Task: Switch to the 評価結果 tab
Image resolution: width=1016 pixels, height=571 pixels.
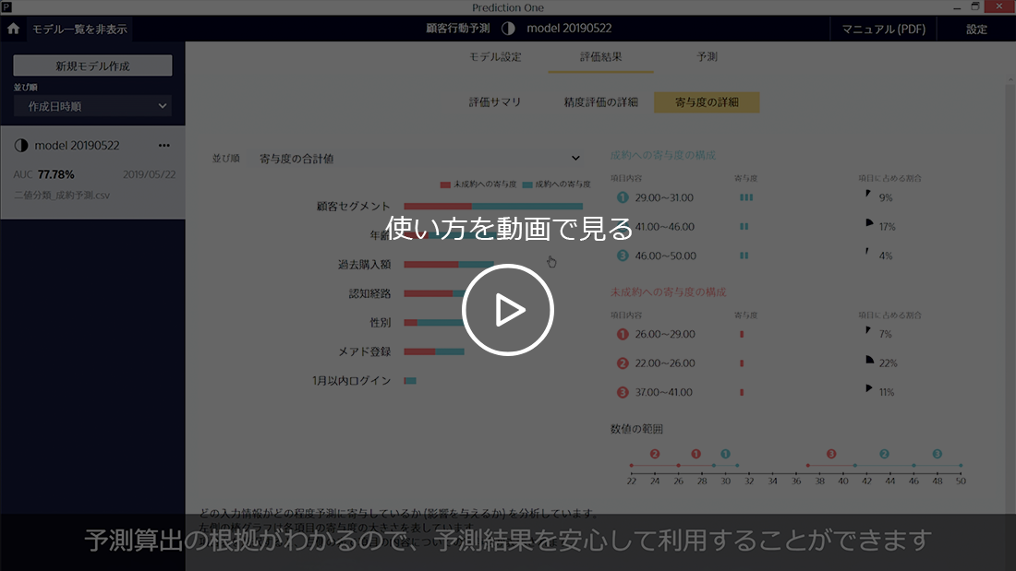Action: (x=600, y=57)
